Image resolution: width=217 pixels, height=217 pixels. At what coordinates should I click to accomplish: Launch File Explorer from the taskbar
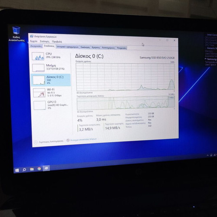tap(32, 169)
